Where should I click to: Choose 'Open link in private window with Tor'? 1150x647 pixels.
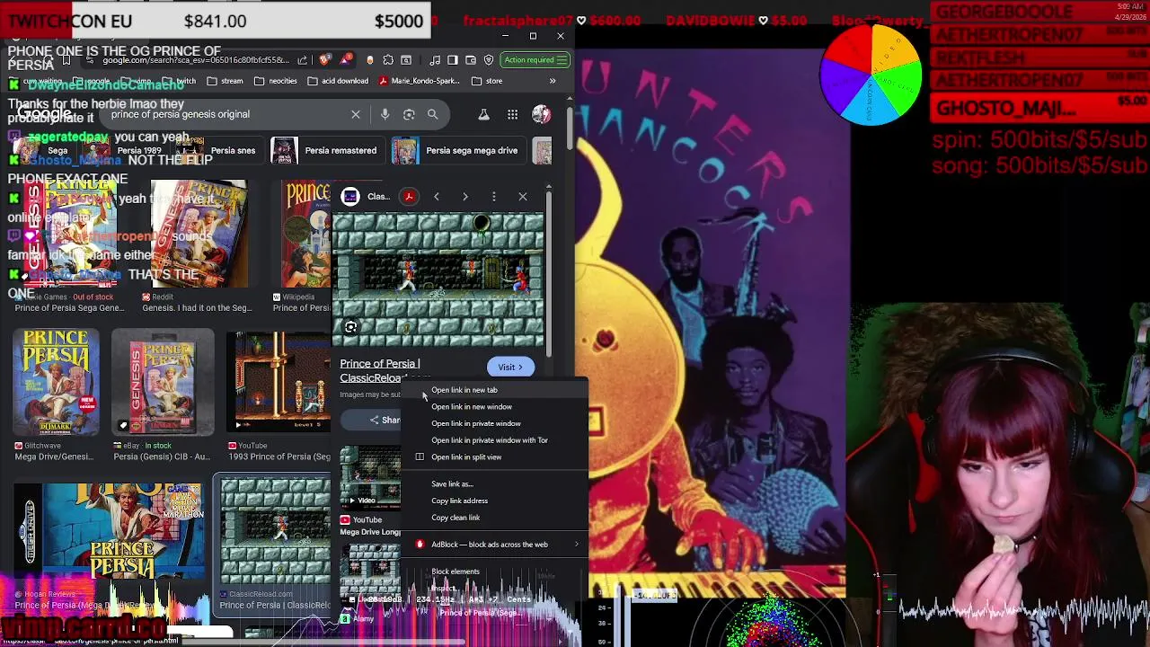495,440
